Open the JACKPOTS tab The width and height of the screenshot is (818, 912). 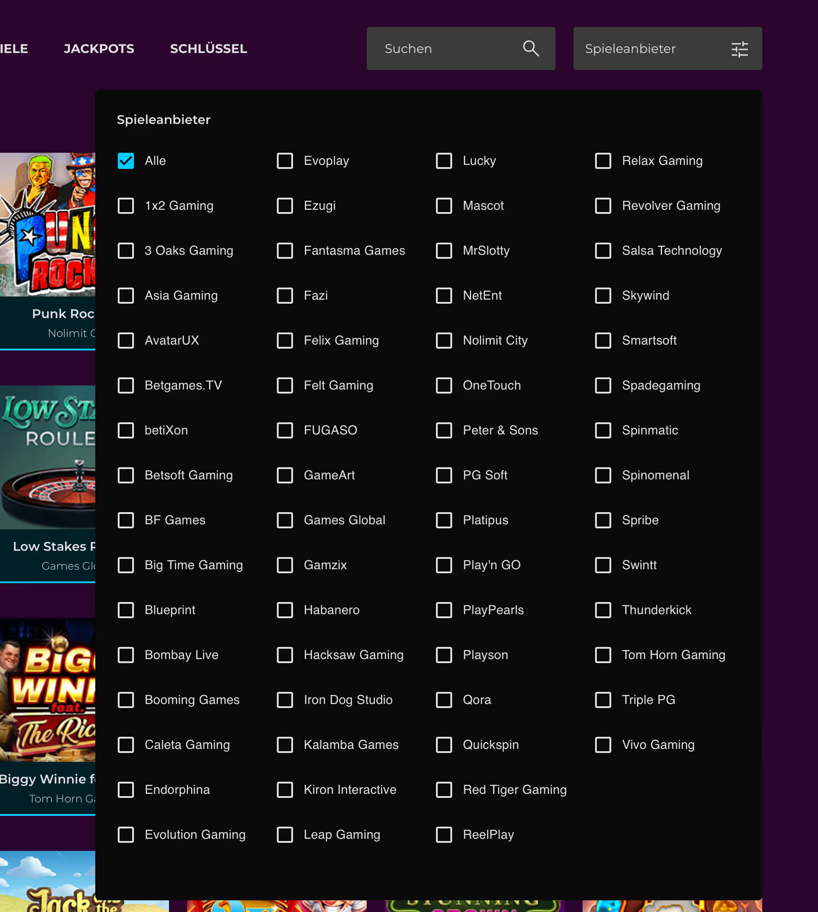coord(99,49)
